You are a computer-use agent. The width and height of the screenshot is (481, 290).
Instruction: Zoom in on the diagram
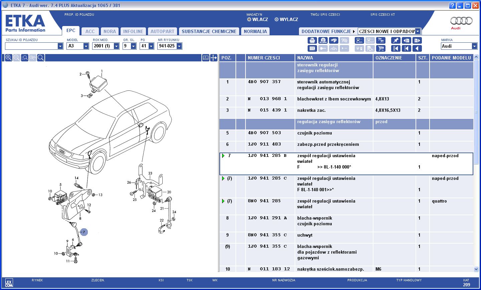click(9, 58)
